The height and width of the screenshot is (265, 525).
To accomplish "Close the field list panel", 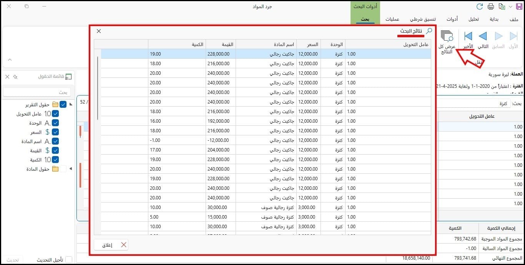I will [7, 77].
